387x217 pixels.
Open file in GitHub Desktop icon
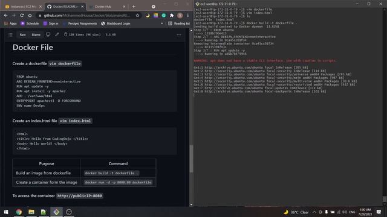pyautogui.click(x=48, y=34)
